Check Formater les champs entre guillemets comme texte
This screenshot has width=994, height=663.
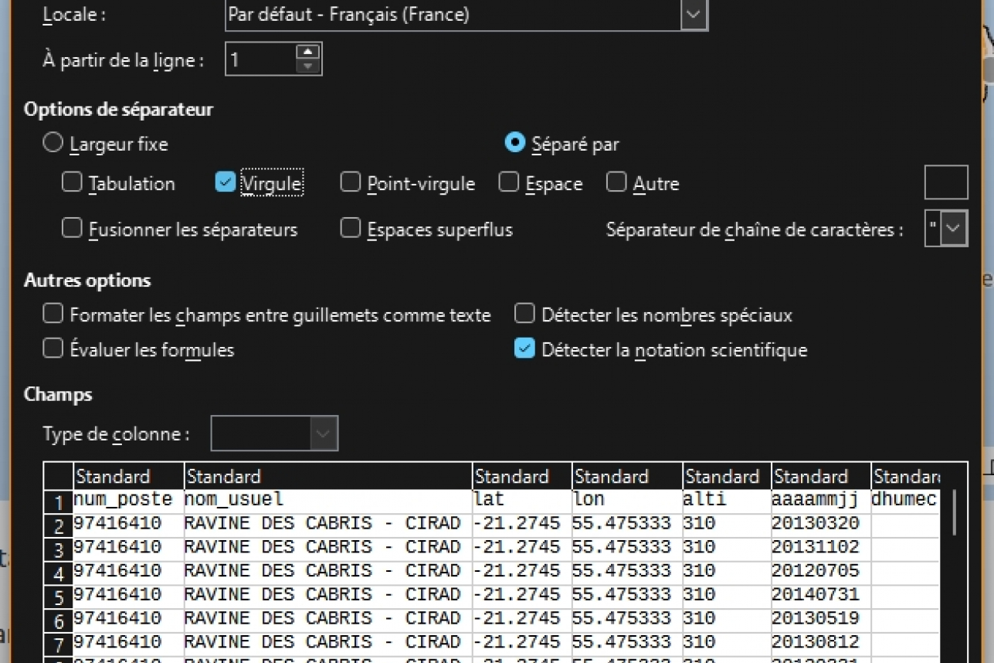[x=53, y=314]
